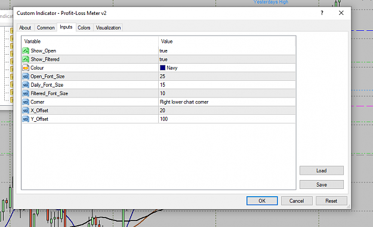Switch to the About tab
The width and height of the screenshot is (373, 227).
(25, 28)
